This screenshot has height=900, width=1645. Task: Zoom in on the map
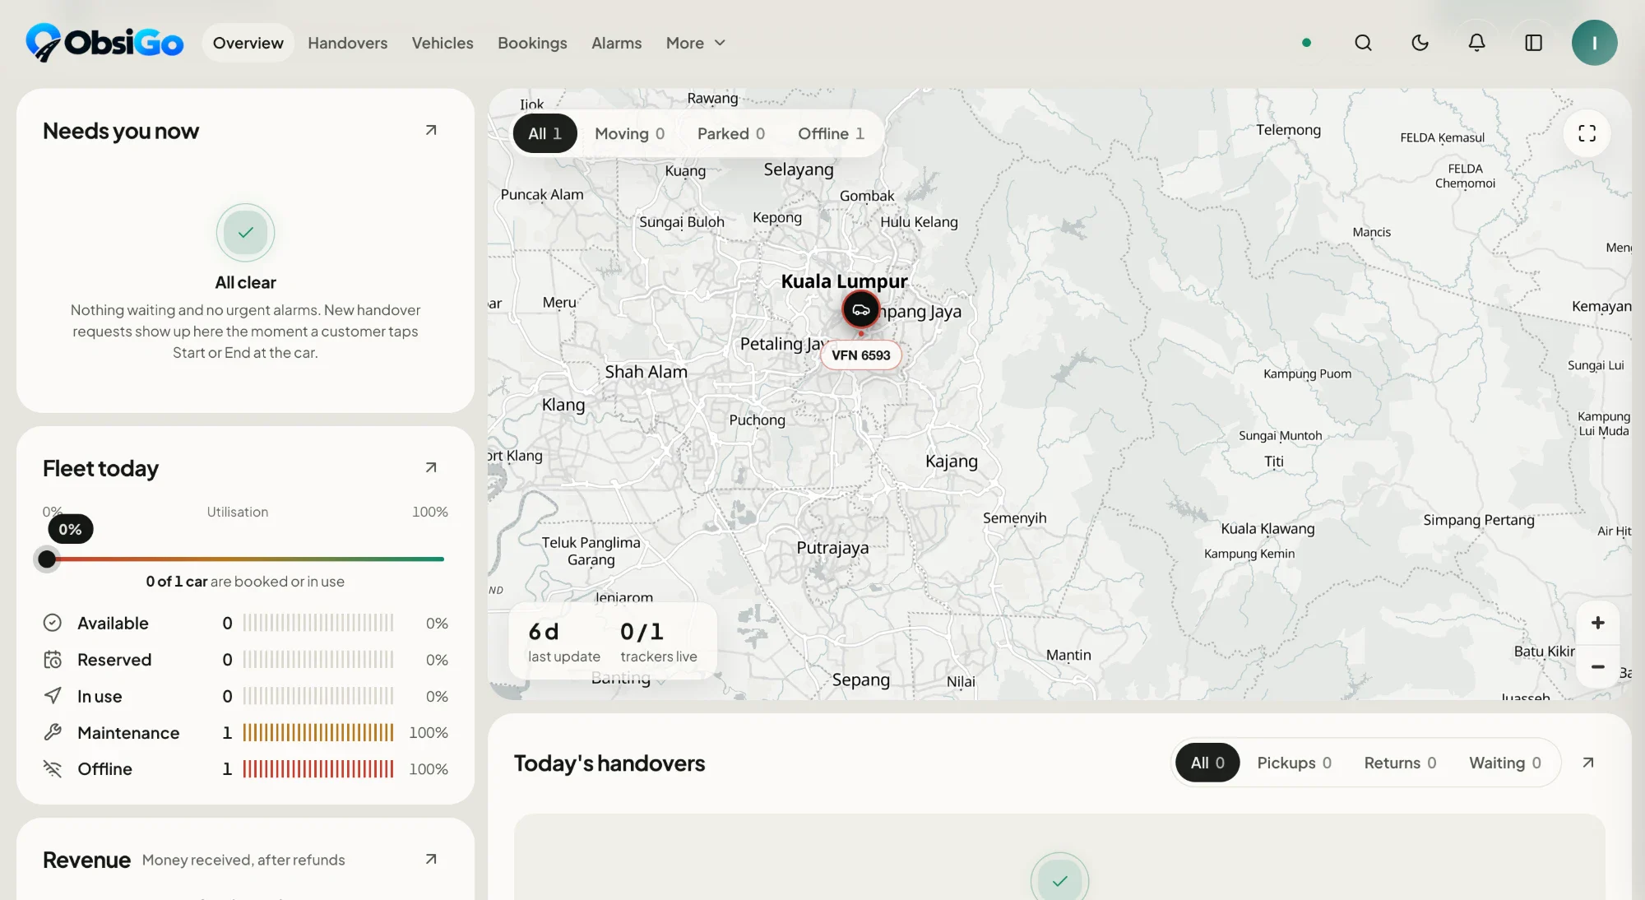click(1597, 623)
